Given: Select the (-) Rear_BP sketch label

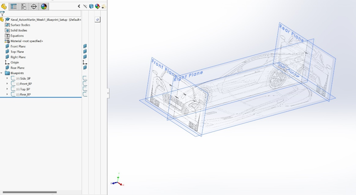Looking at the screenshot, I should (x=24, y=95).
